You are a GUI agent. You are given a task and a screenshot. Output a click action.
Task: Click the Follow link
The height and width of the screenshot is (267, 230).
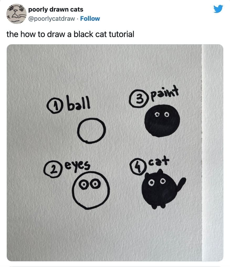click(90, 19)
